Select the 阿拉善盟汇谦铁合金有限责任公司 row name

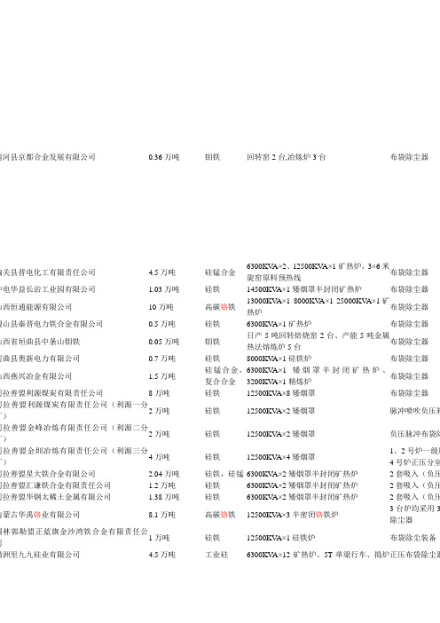(55, 485)
